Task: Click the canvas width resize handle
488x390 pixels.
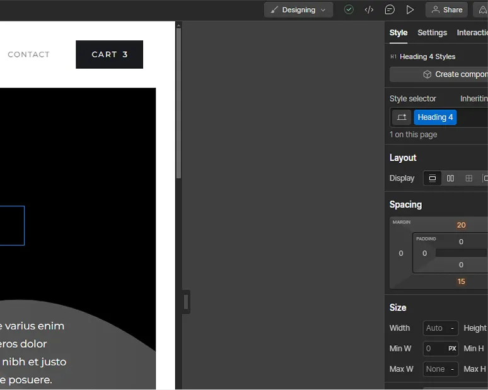Action: pyautogui.click(x=186, y=302)
